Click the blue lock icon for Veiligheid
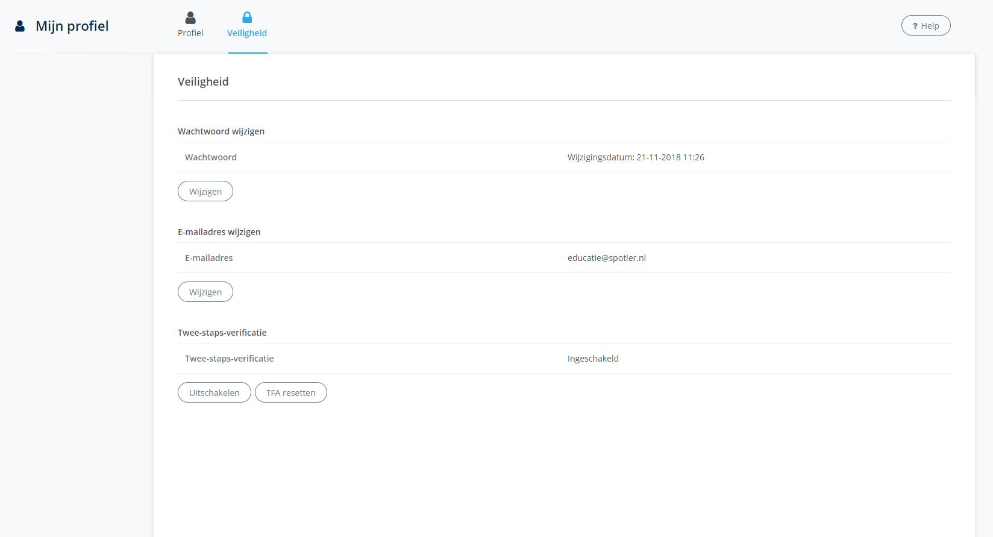Screen dimensions: 993x537 247,17
